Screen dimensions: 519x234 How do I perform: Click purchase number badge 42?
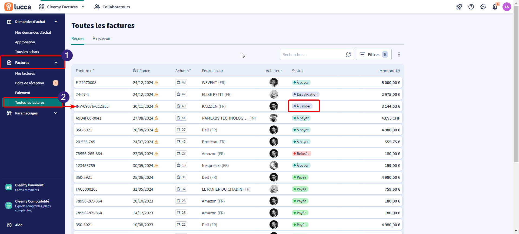(181, 94)
